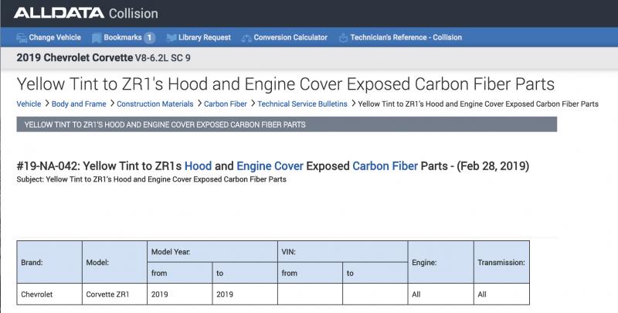Click the Engine 'All' value cell

[440, 294]
